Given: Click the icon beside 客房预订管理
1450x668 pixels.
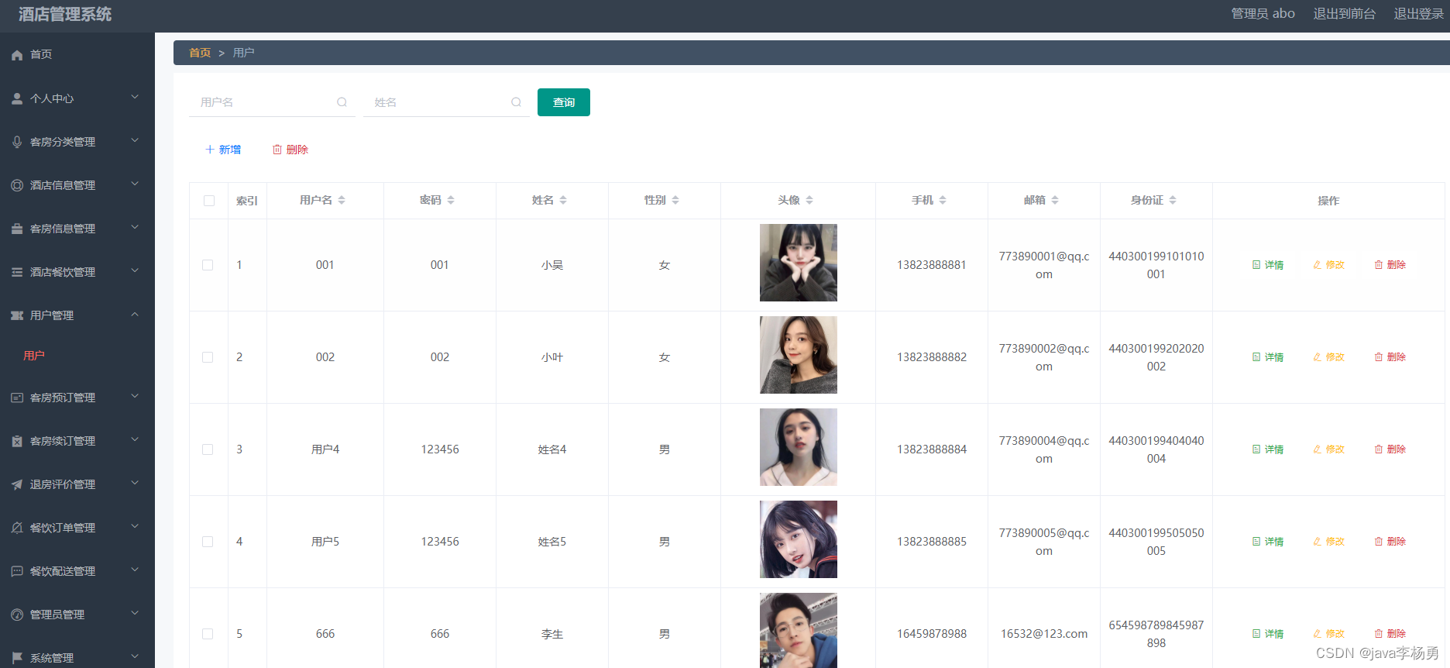Looking at the screenshot, I should point(17,398).
